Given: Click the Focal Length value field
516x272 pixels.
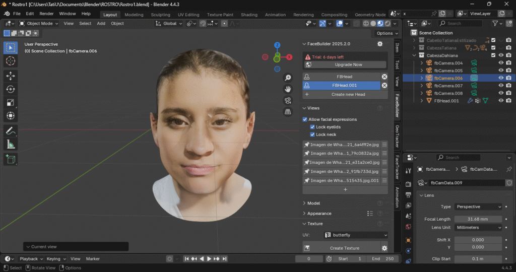Looking at the screenshot, I should (x=478, y=219).
